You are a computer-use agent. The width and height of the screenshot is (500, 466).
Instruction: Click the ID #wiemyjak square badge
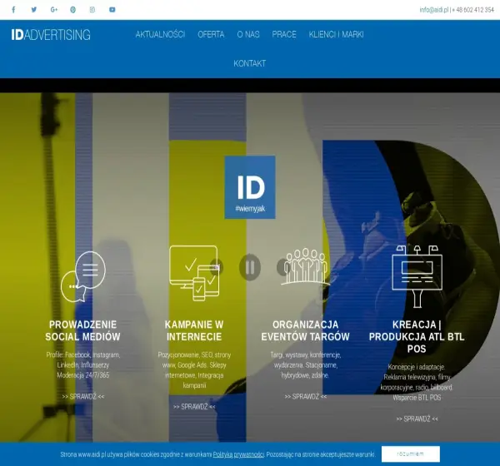(250, 187)
